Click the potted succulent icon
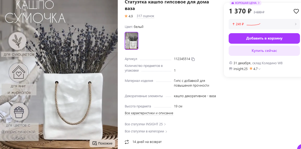Image resolution: width=301 pixels, height=149 pixels. pyautogui.click(x=19, y=112)
